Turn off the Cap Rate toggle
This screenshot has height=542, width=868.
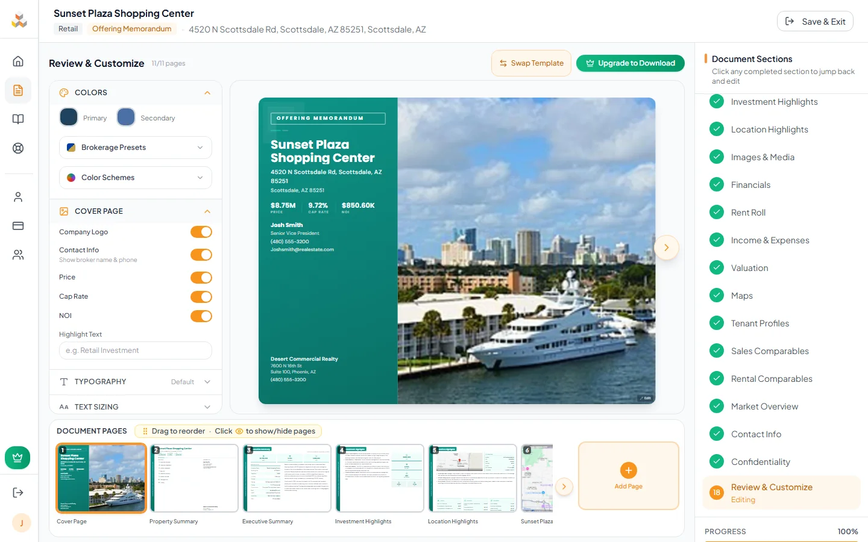pyautogui.click(x=201, y=296)
